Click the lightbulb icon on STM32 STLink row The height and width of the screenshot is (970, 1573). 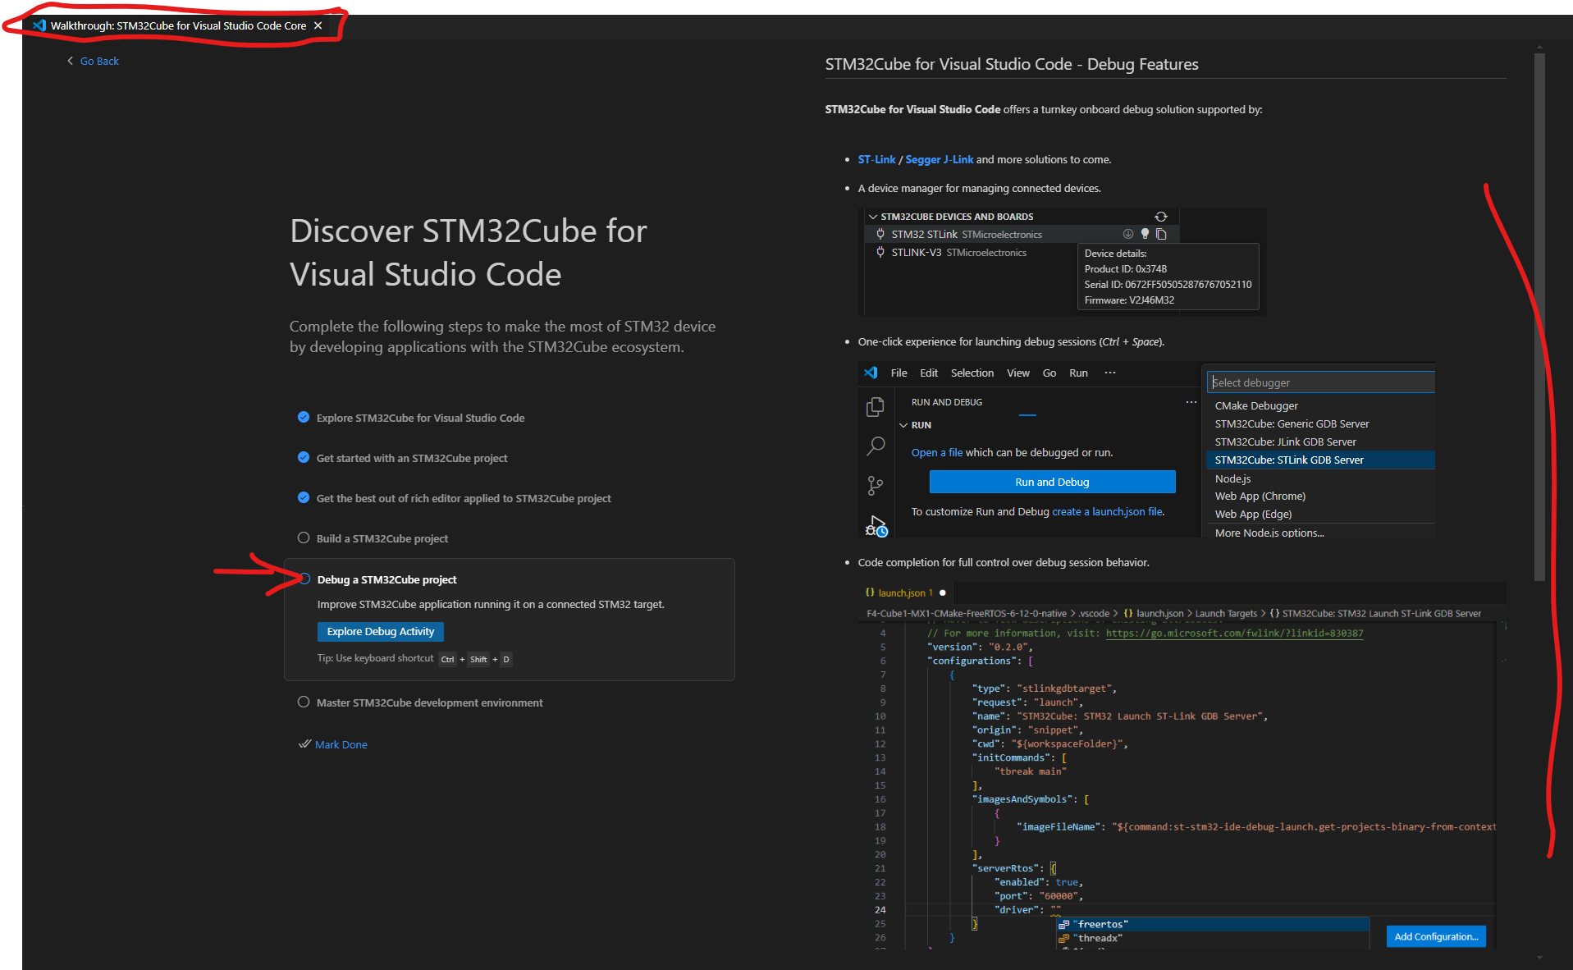pos(1145,234)
